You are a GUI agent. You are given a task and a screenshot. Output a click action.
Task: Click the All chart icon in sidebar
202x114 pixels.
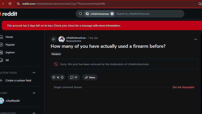(1, 60)
